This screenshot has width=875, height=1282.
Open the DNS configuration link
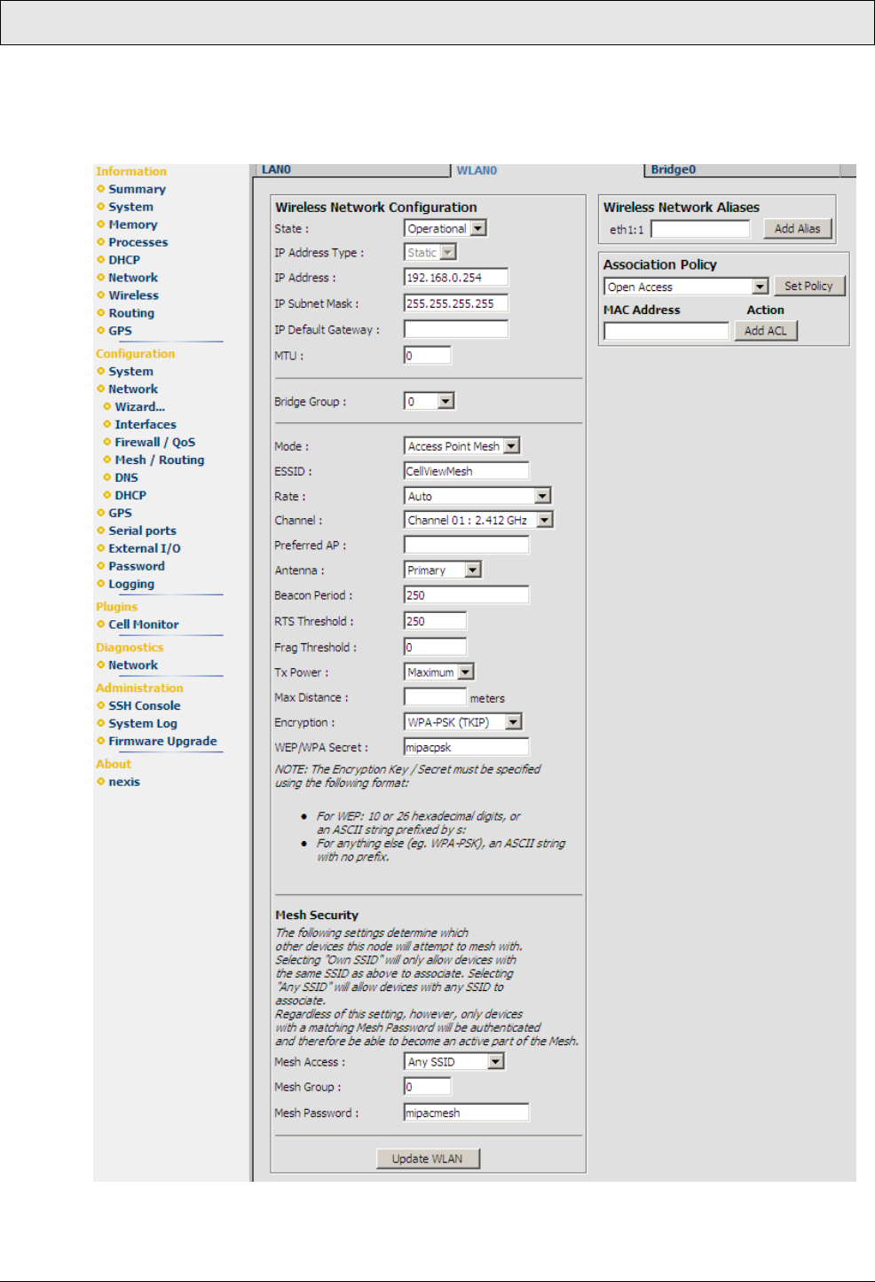point(126,477)
